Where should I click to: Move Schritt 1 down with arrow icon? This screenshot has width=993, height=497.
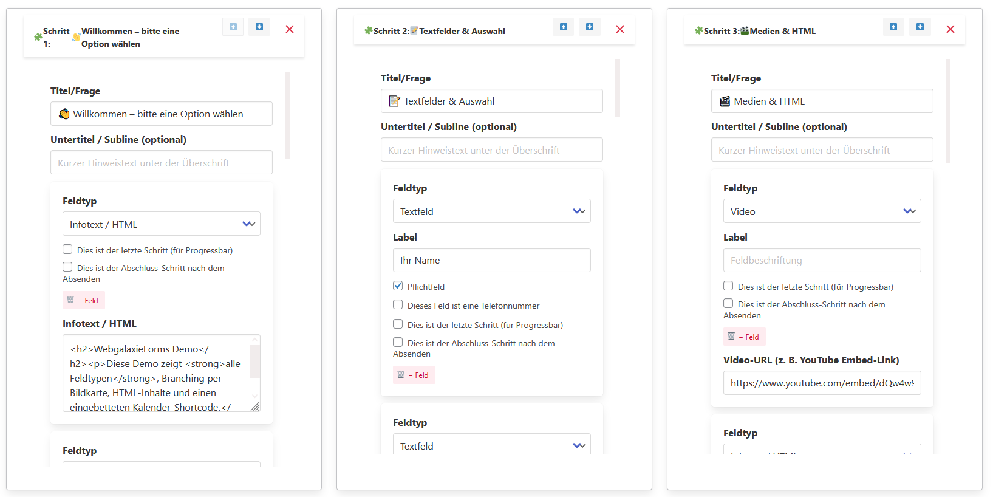(x=259, y=27)
